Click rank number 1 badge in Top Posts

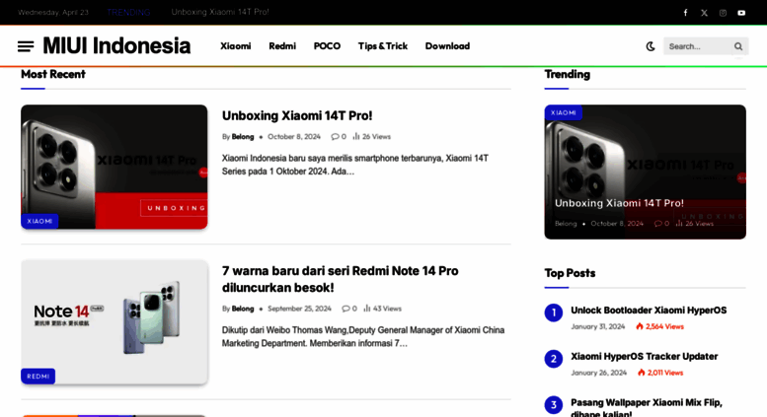pyautogui.click(x=554, y=313)
